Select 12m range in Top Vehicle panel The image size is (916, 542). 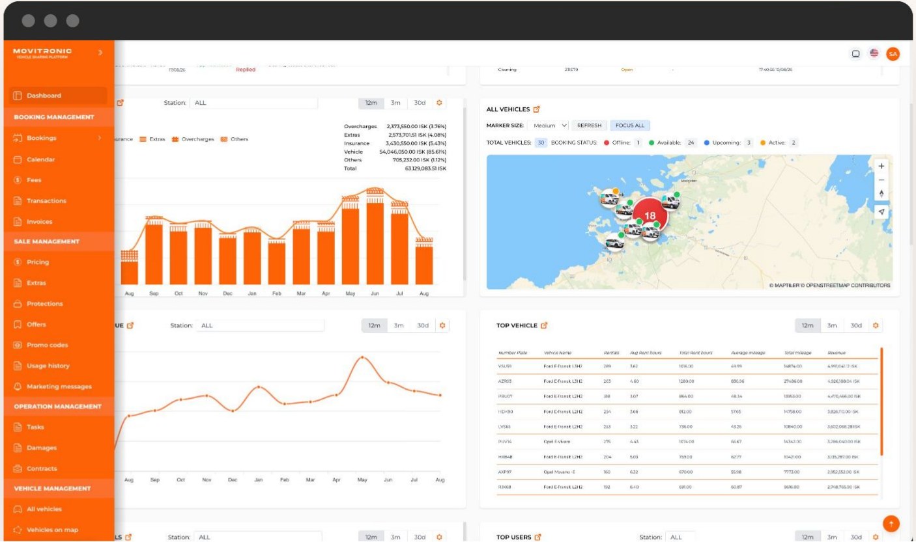[x=807, y=325]
